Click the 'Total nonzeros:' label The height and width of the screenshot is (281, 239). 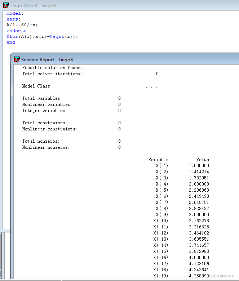pyautogui.click(x=41, y=141)
